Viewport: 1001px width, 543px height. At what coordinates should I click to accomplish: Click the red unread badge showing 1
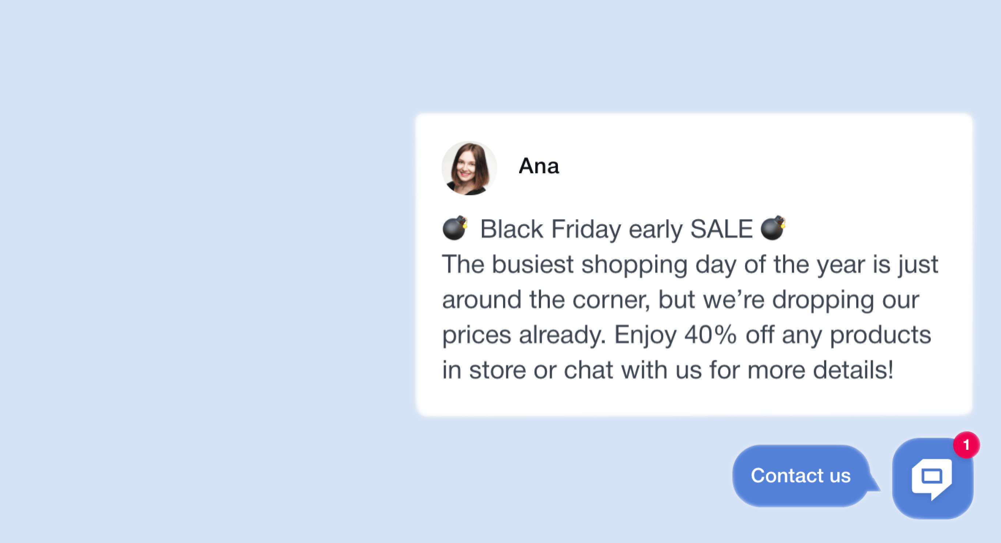click(966, 445)
